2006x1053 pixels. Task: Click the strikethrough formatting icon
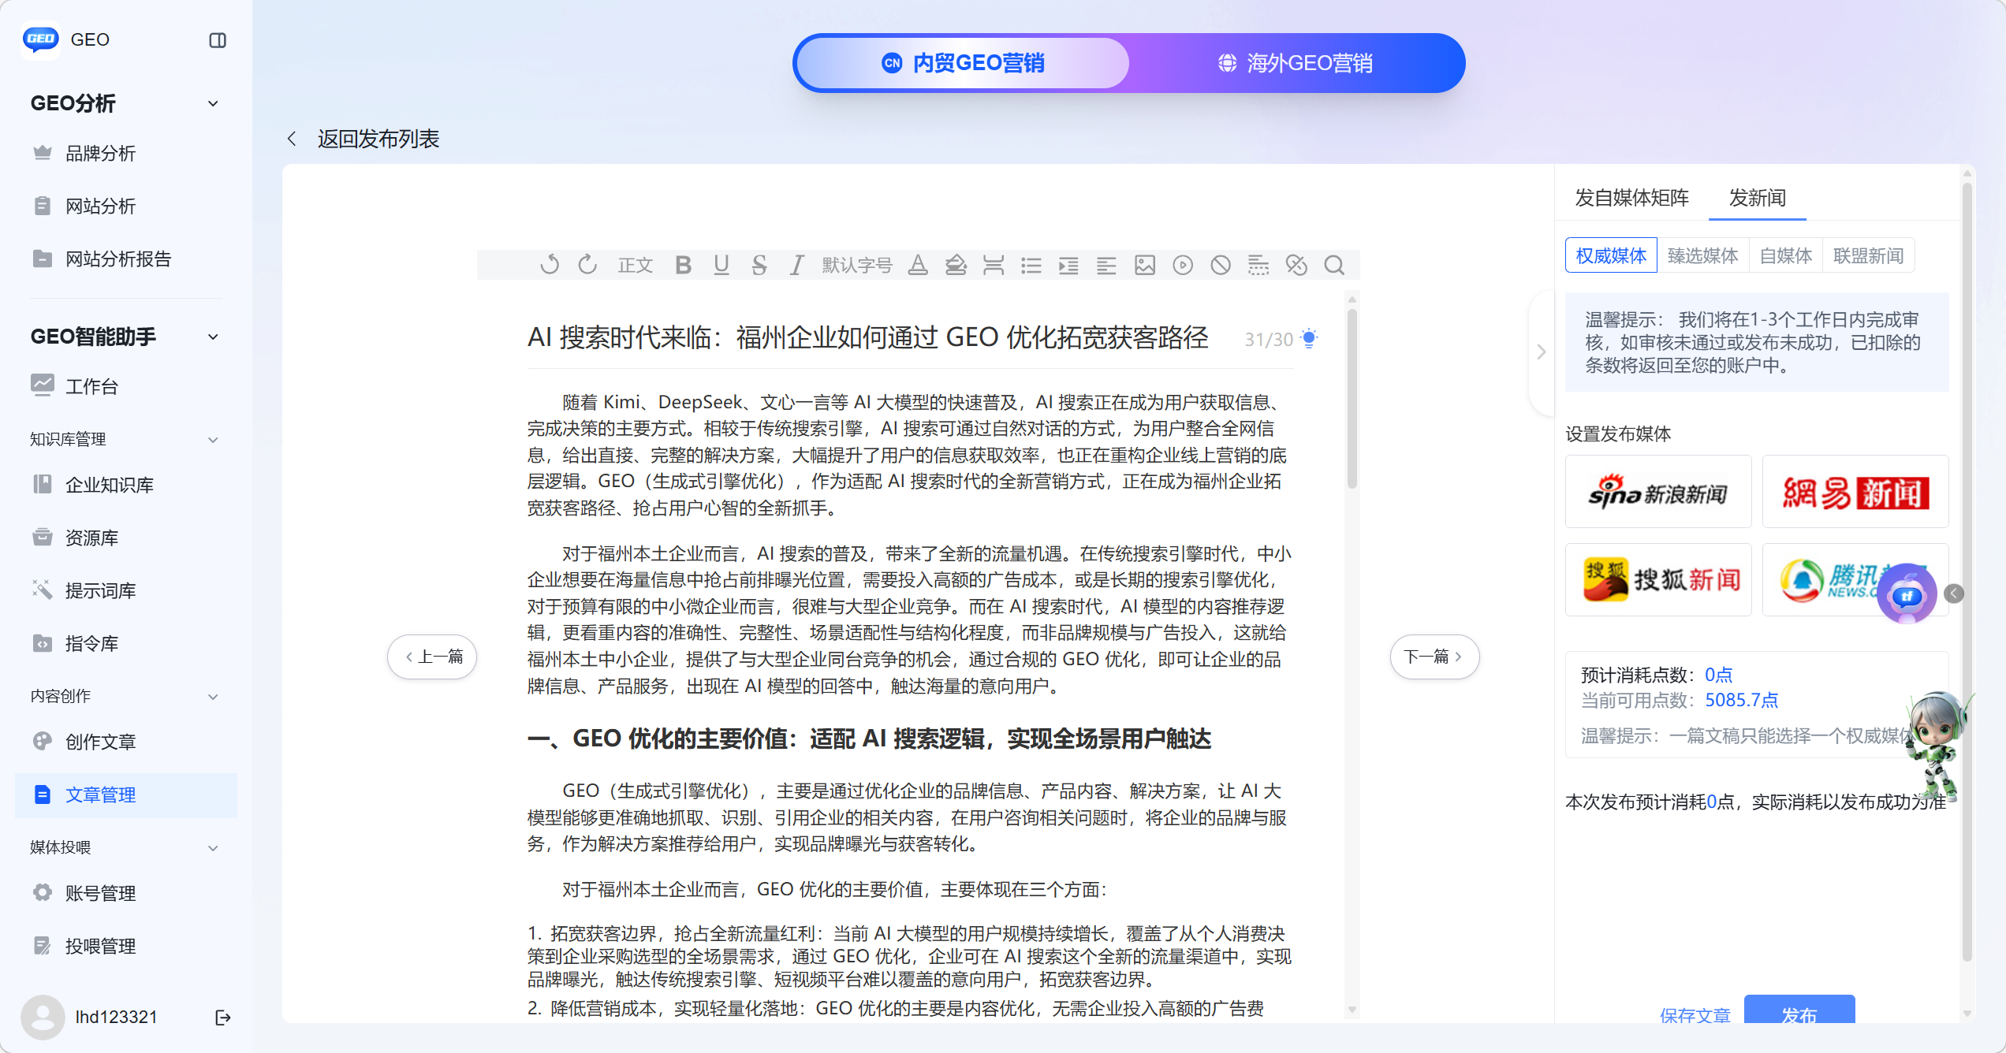click(759, 266)
